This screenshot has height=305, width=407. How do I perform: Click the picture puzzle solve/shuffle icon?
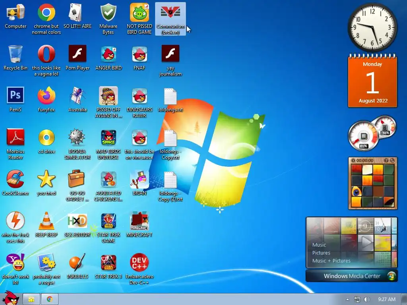tap(392, 160)
